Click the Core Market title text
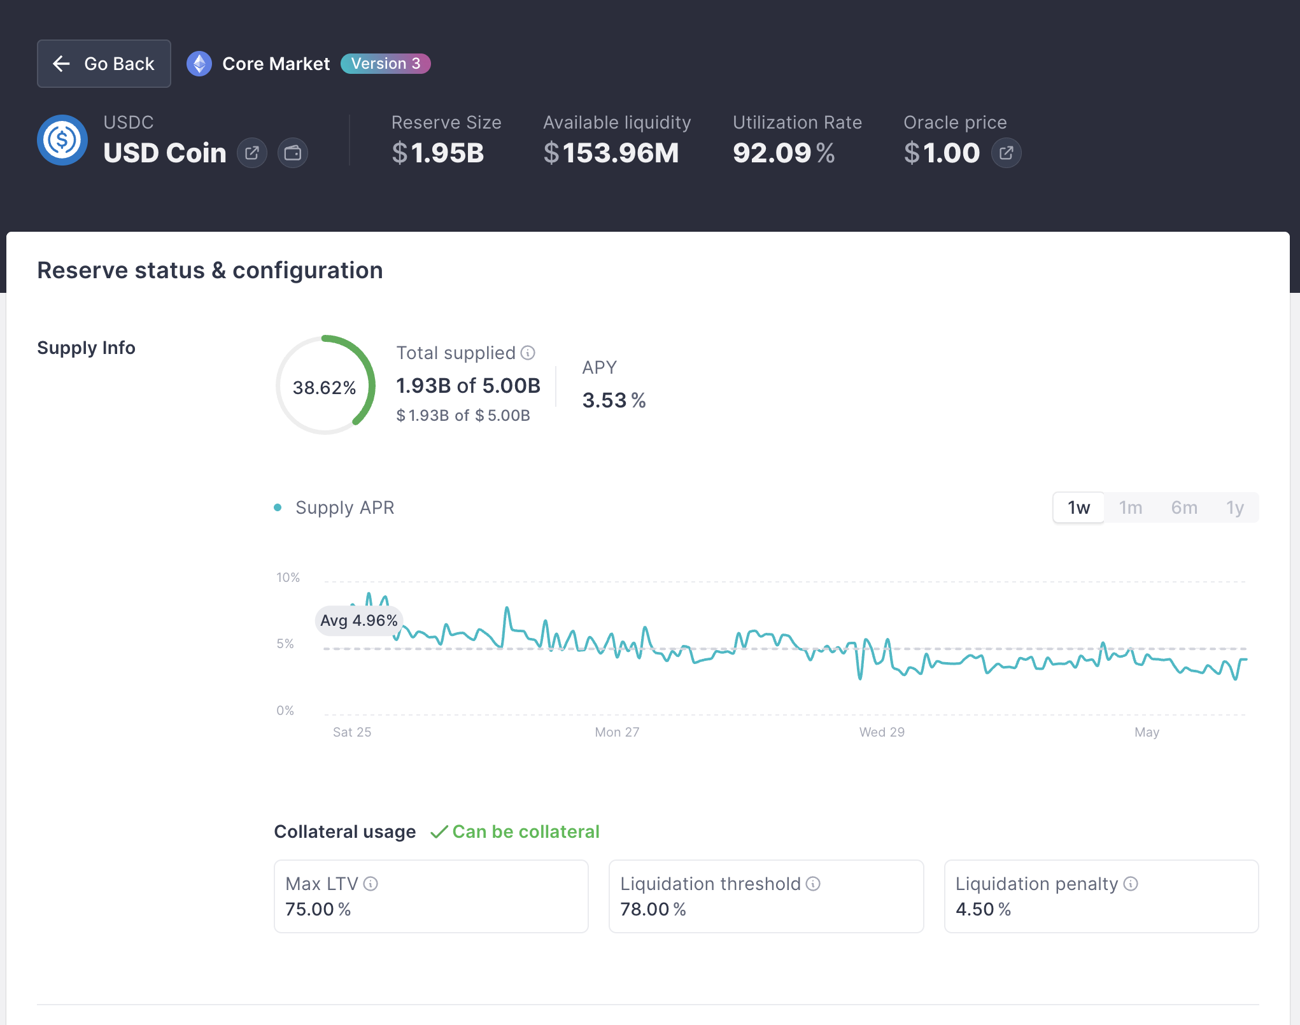The image size is (1300, 1025). point(276,64)
